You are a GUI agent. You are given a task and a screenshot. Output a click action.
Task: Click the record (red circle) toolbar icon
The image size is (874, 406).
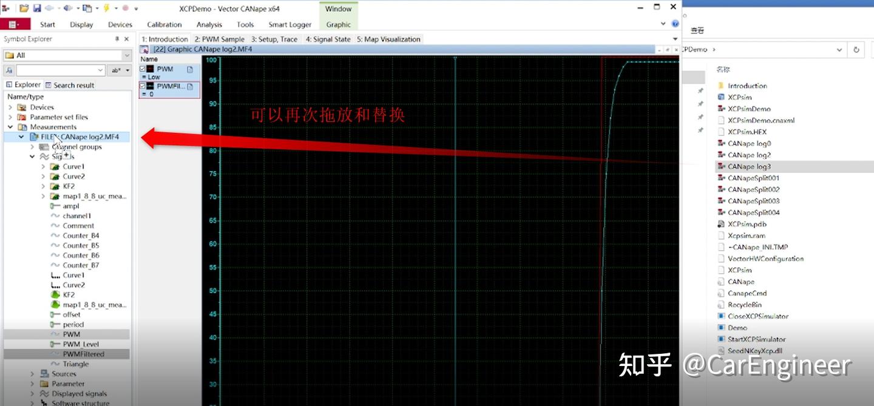[x=126, y=8]
